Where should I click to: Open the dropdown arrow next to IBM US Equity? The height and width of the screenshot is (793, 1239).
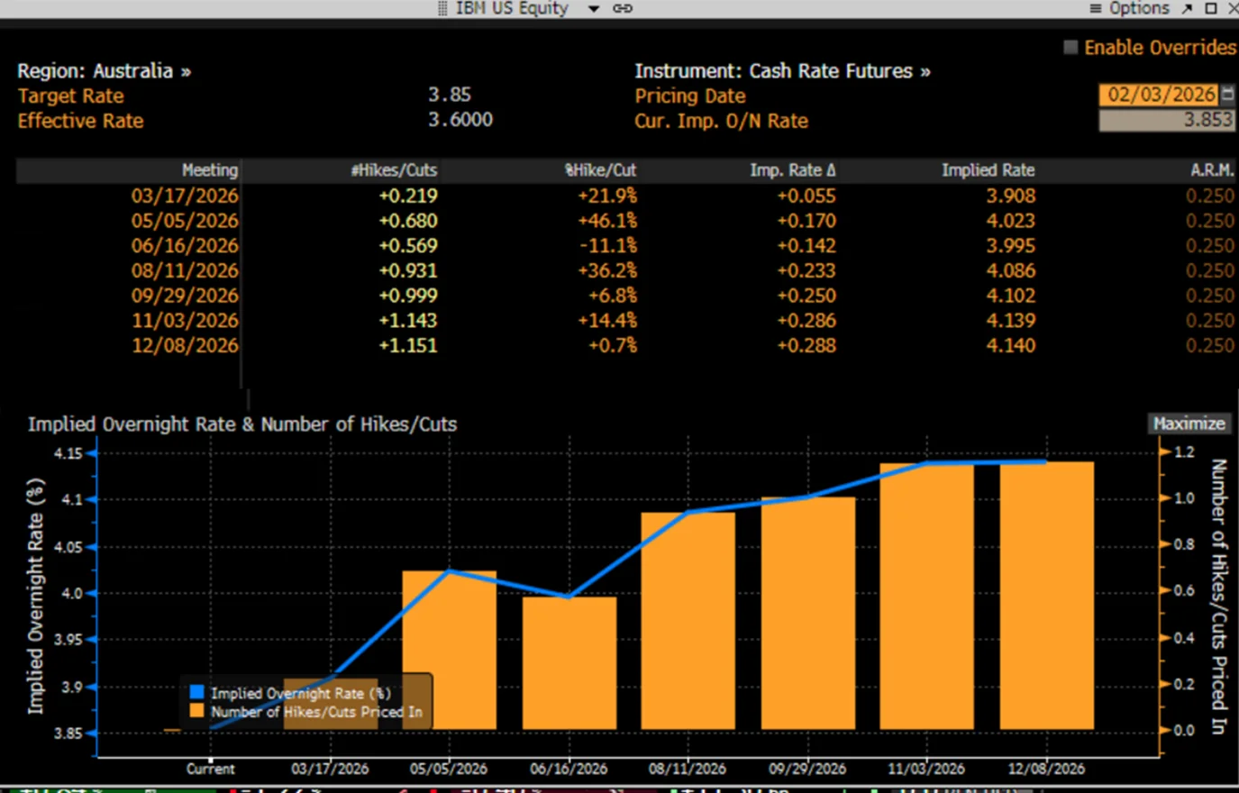tap(592, 8)
